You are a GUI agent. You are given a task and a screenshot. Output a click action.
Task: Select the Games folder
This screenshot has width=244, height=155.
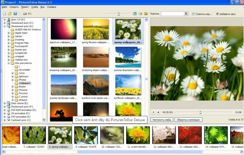(x=18, y=36)
